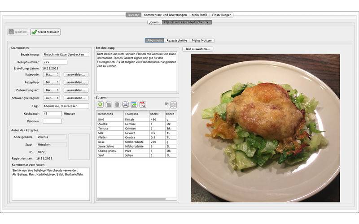
Task: Click the export icon with green arrow
Action: click(134, 104)
